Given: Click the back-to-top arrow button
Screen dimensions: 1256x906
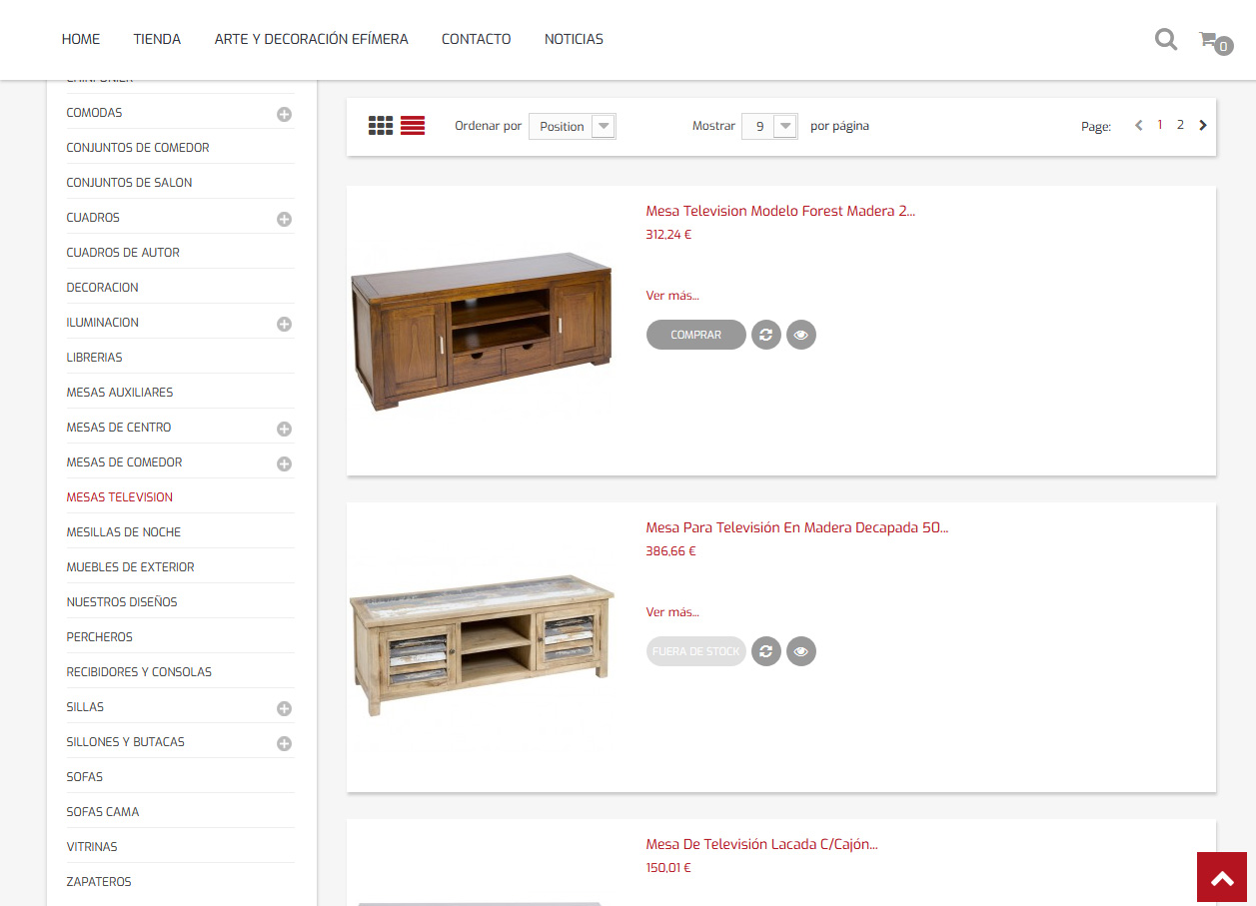Looking at the screenshot, I should [1222, 877].
